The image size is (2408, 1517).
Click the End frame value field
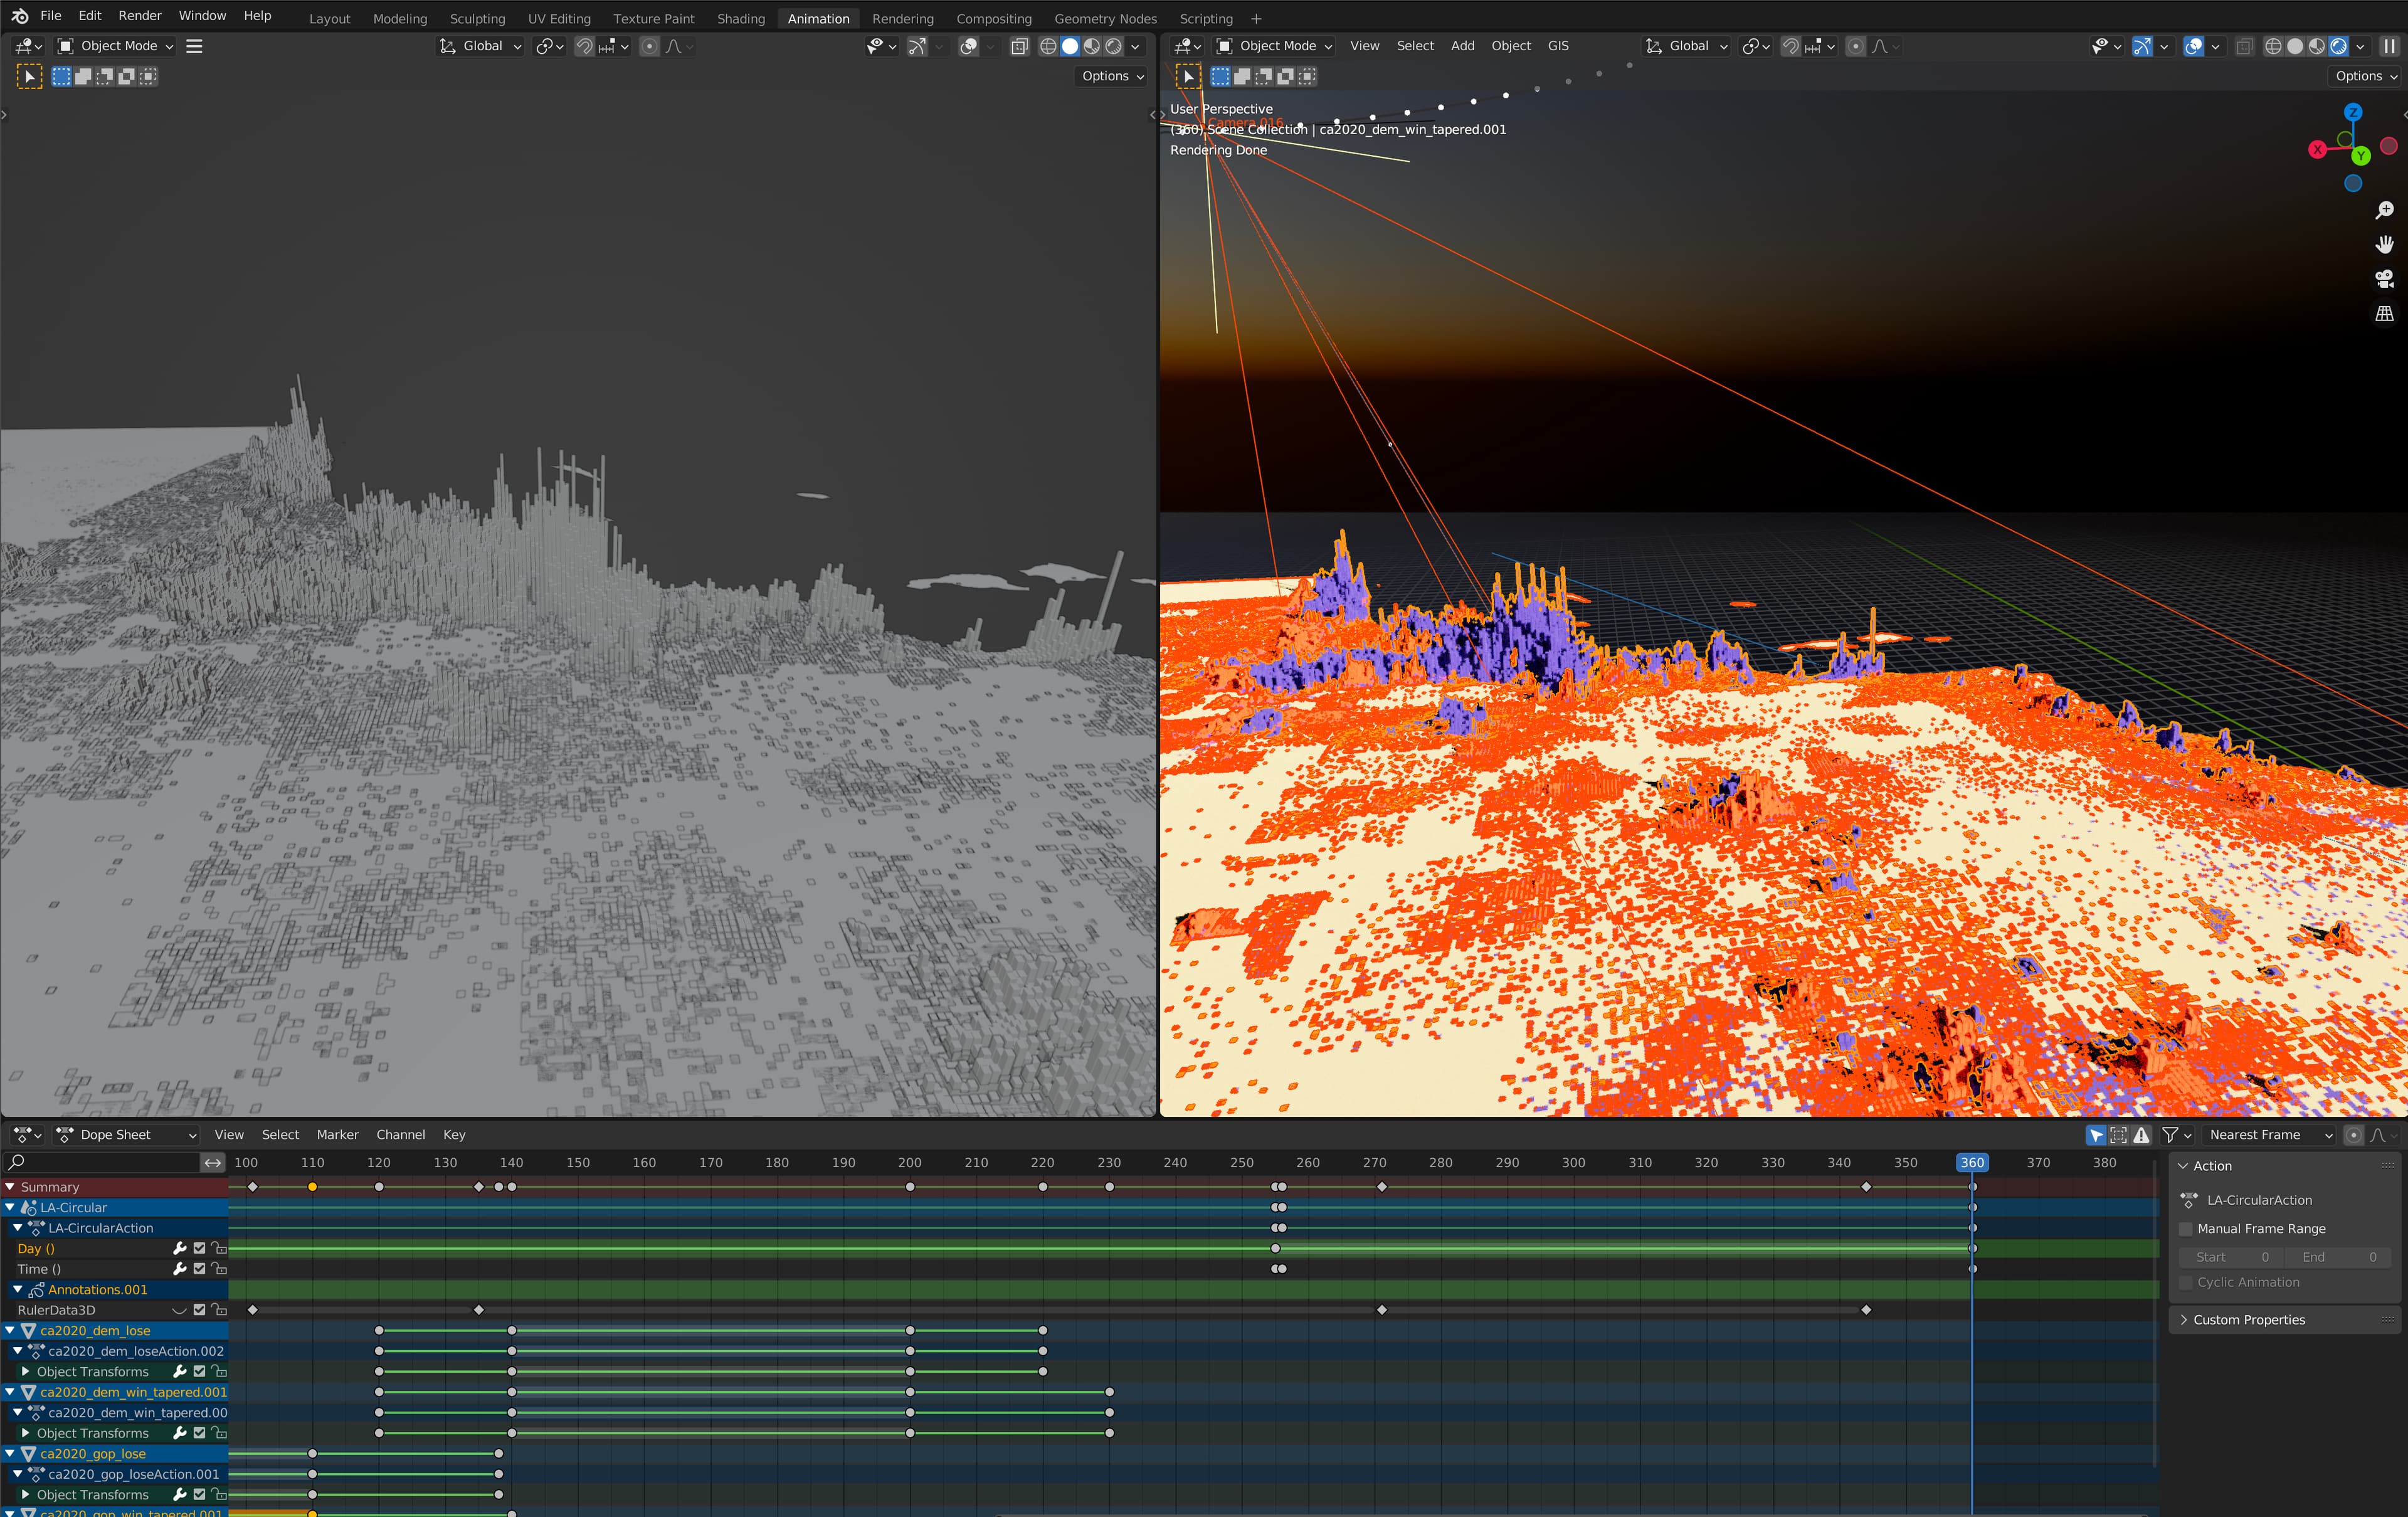pos(2337,1257)
